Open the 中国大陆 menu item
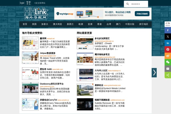This screenshot has width=171, height=114. point(130,24)
